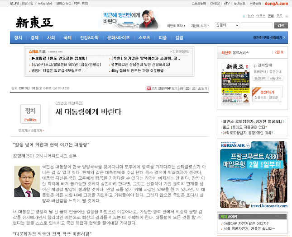Select the 사회 navigation tab
Viewport: 292px width, 237px height.
point(51,38)
